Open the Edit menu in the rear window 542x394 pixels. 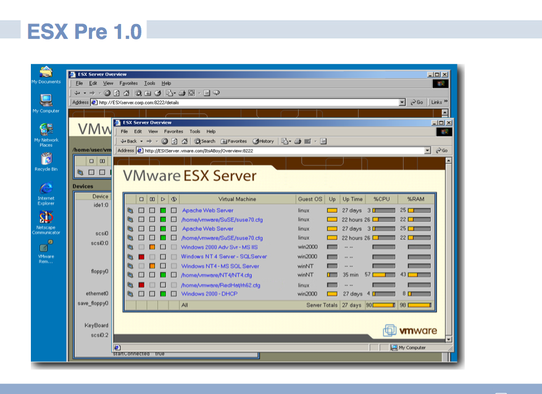point(93,83)
